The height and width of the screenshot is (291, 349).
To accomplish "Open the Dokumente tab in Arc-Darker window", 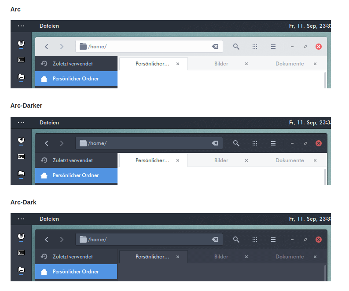I will coord(290,160).
